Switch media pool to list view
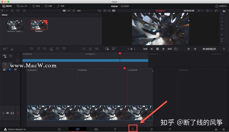The image size is (229, 132). (x=73, y=11)
